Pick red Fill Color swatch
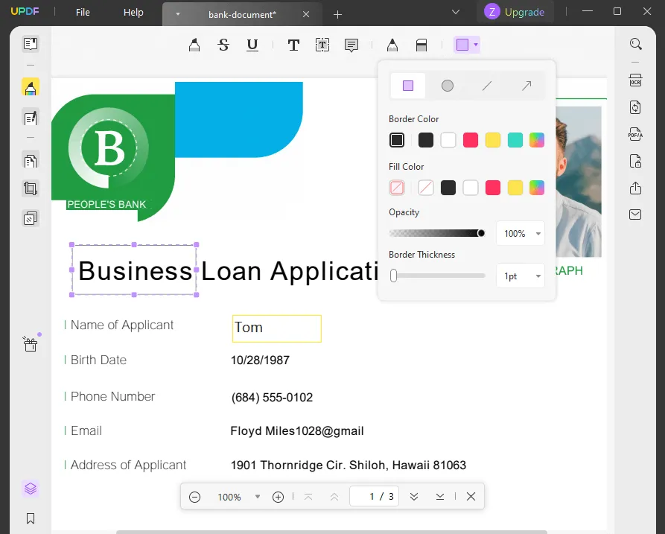The height and width of the screenshot is (534, 665). 493,188
